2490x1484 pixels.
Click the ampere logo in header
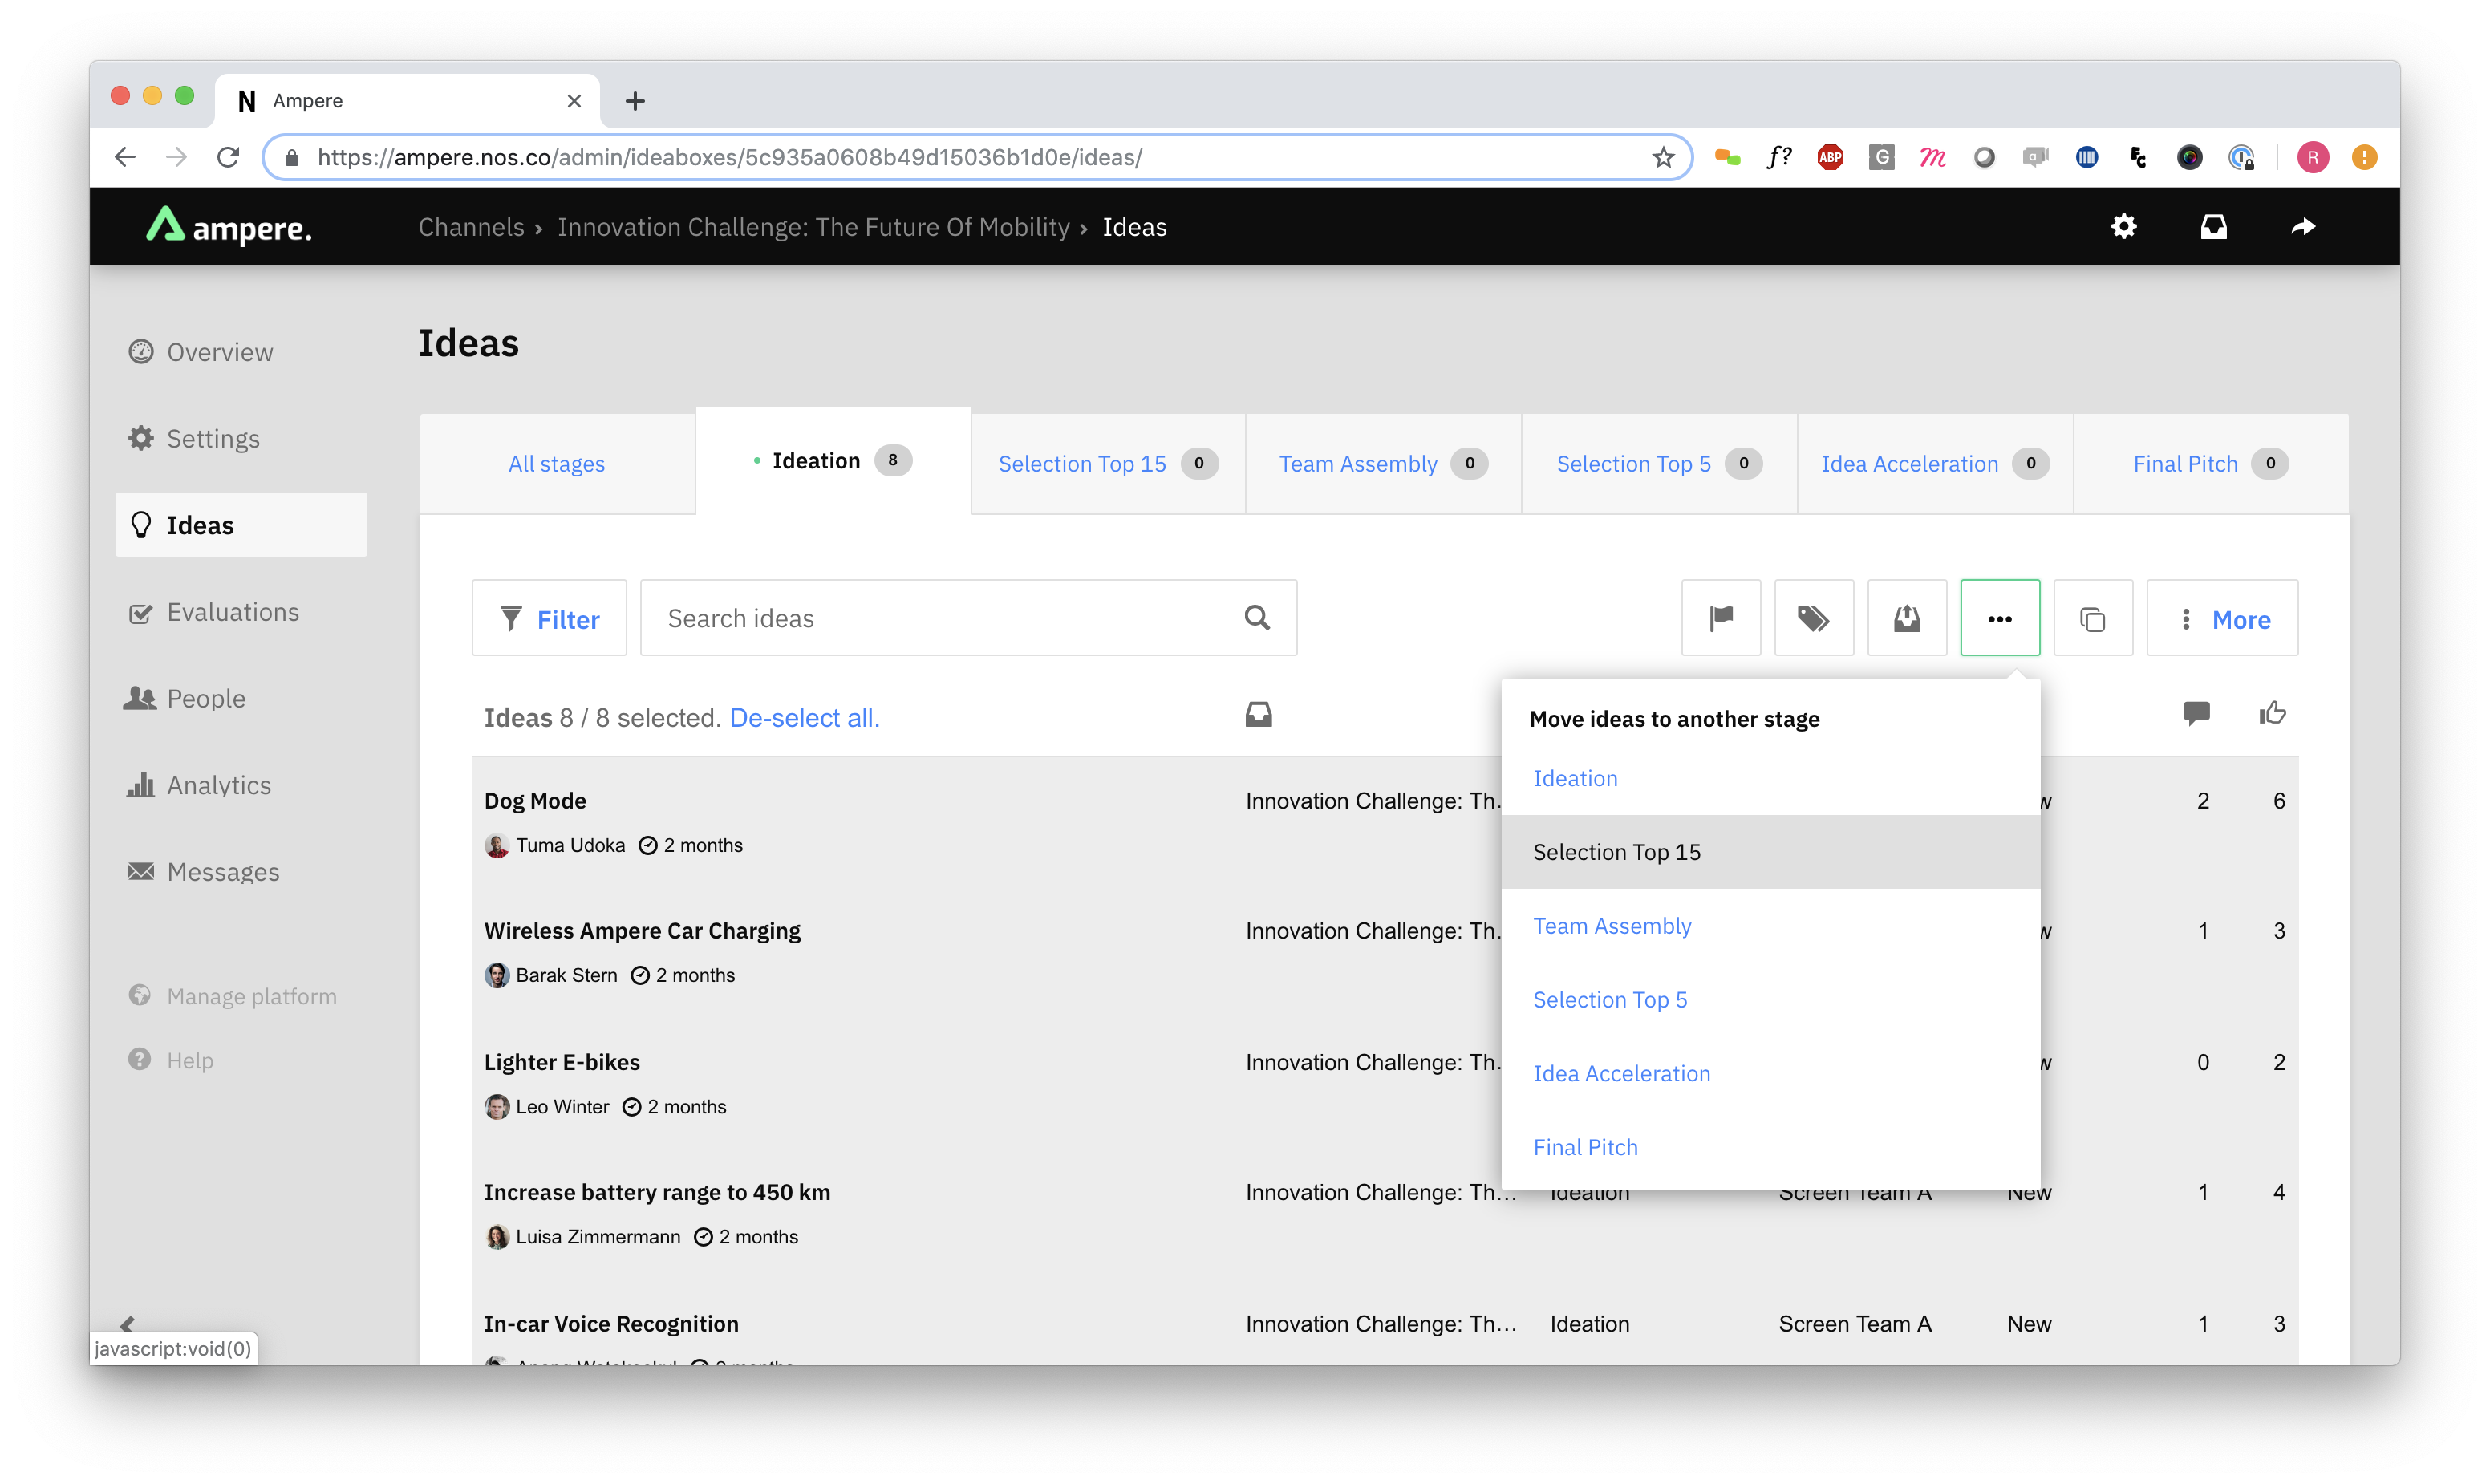coord(229,227)
